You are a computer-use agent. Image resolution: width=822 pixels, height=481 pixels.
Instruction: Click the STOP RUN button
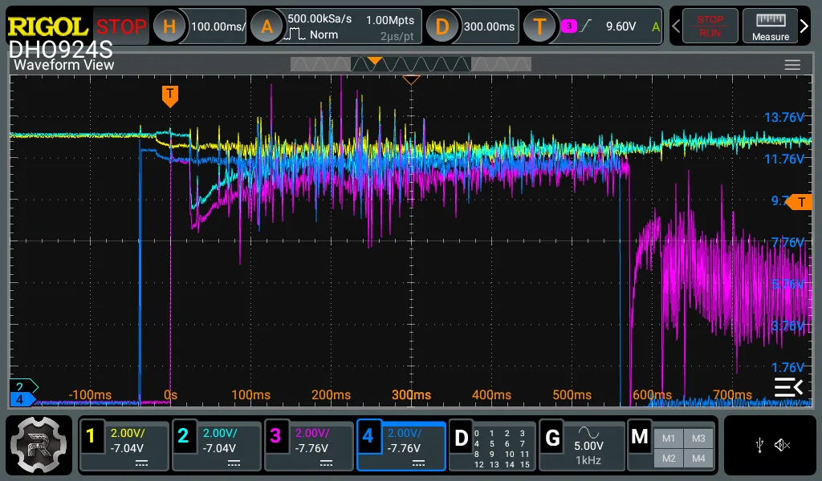coord(710,26)
